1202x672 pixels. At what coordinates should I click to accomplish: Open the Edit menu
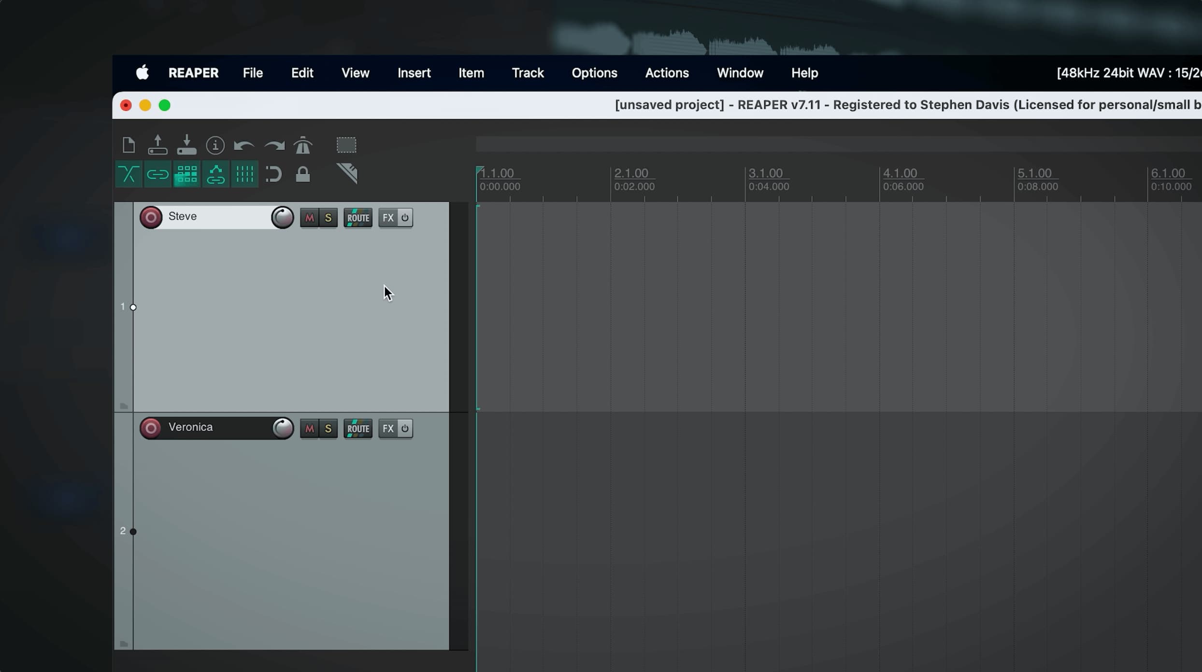[302, 73]
